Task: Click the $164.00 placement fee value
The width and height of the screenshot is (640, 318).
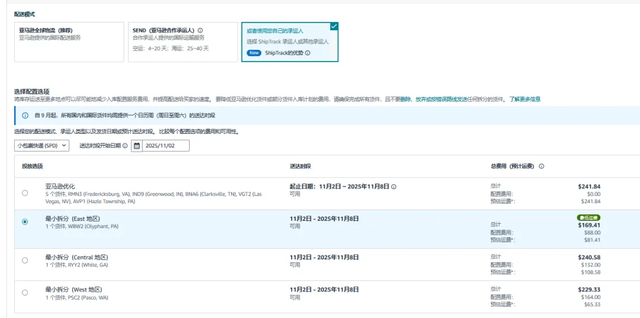Action: tap(591, 297)
